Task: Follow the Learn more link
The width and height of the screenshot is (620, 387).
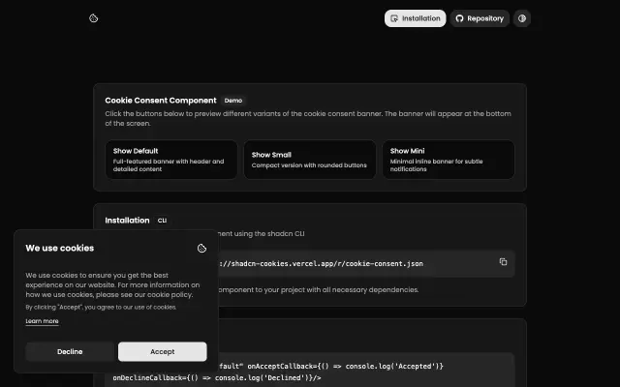Action: click(42, 321)
